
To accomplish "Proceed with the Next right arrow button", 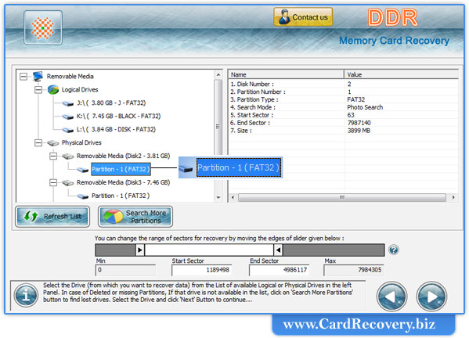I will coord(431,297).
